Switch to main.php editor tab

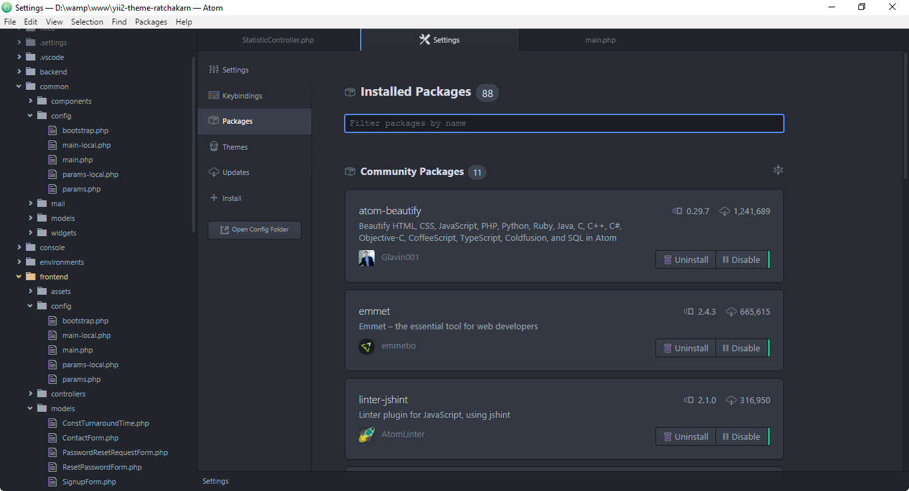click(600, 40)
